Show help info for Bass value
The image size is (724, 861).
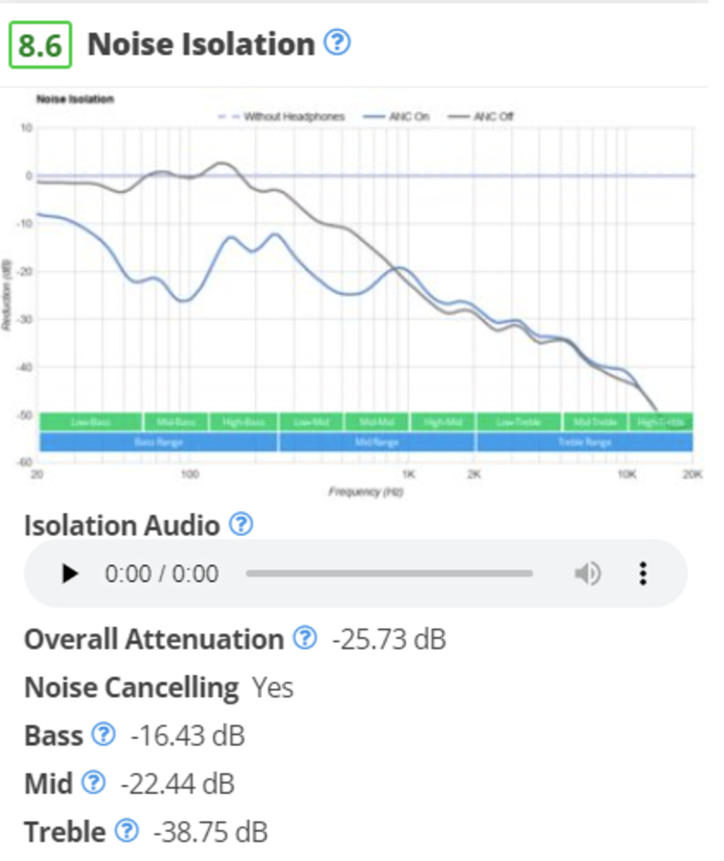(x=104, y=734)
